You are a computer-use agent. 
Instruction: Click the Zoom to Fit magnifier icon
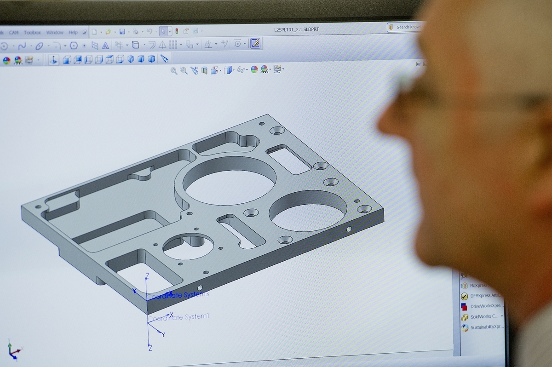(x=174, y=70)
